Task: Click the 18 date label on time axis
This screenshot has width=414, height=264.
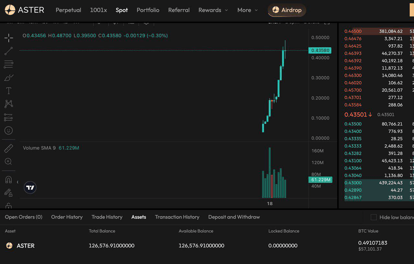Action: [x=270, y=203]
